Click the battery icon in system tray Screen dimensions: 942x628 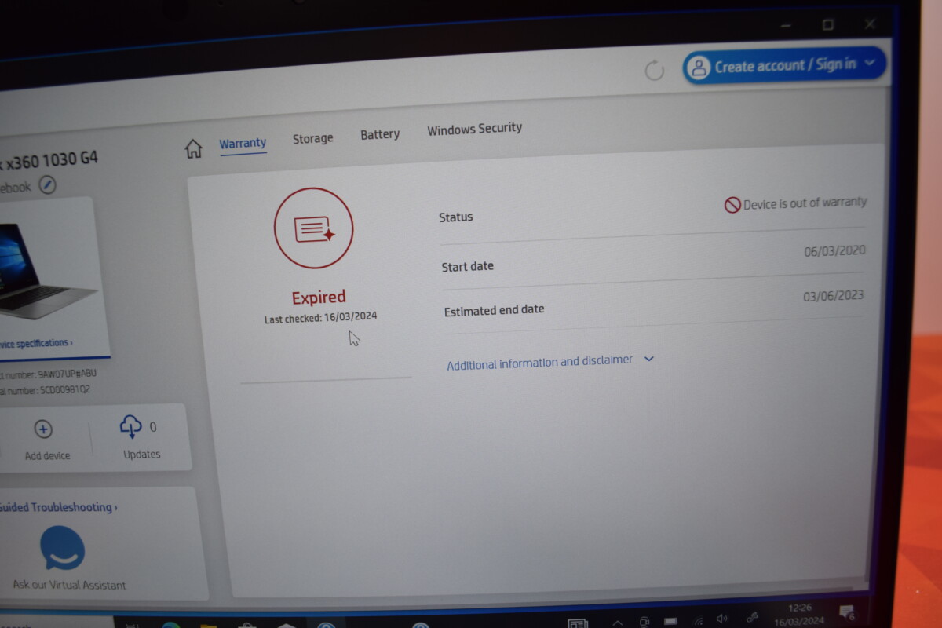point(670,622)
